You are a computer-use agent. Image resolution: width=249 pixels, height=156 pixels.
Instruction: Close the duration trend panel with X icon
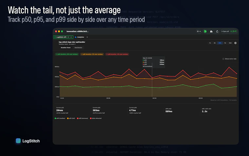[235, 43]
